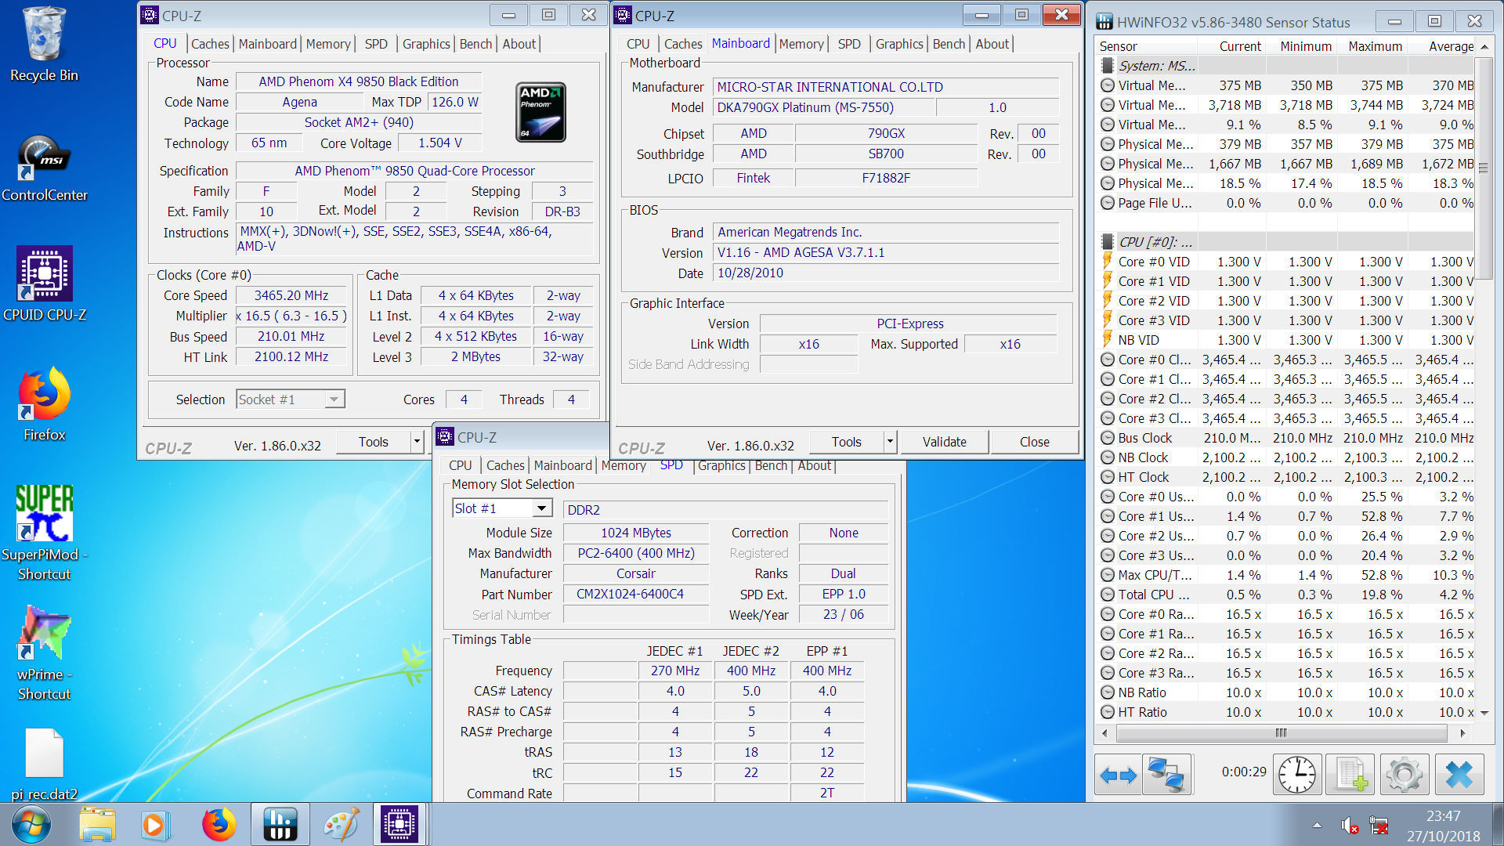The width and height of the screenshot is (1504, 846).
Task: Click the AMD Phenom processor logo
Action: pyautogui.click(x=540, y=112)
